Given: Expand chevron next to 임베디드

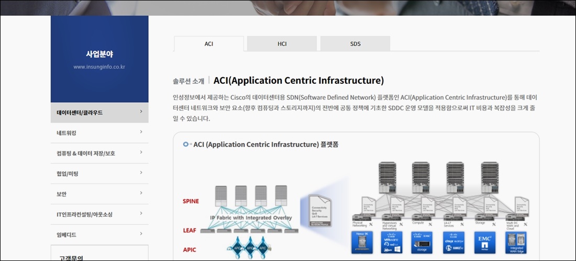Looking at the screenshot, I should coord(141,233).
